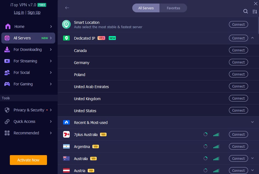This screenshot has height=174, width=259.
Task: Switch to the Favorites tab
Action: [x=173, y=8]
